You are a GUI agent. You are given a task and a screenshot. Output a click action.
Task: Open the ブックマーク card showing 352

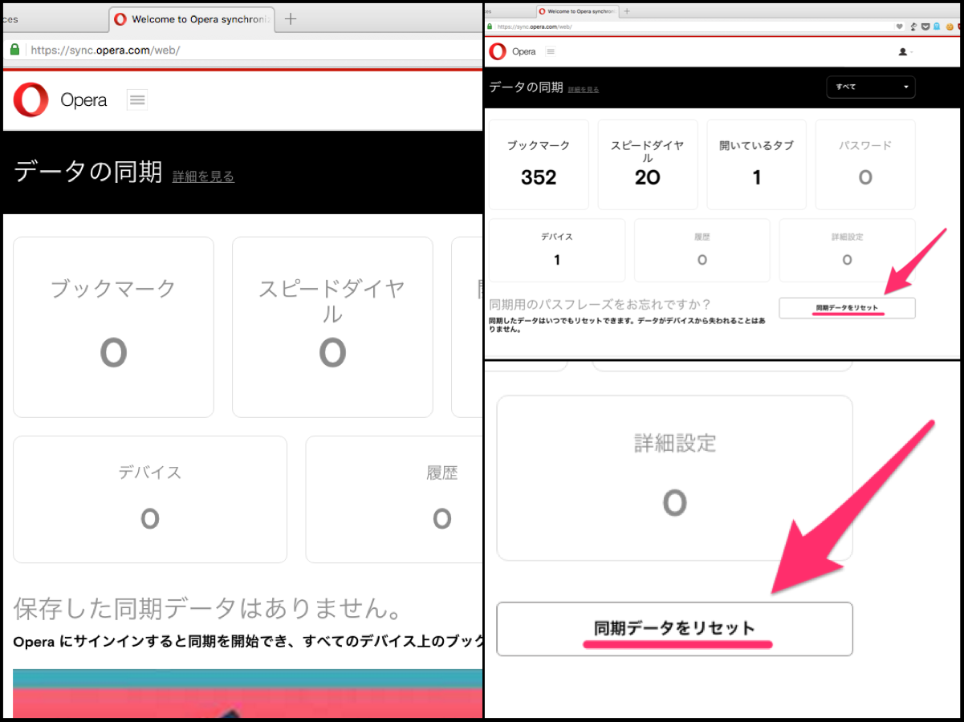tap(539, 165)
